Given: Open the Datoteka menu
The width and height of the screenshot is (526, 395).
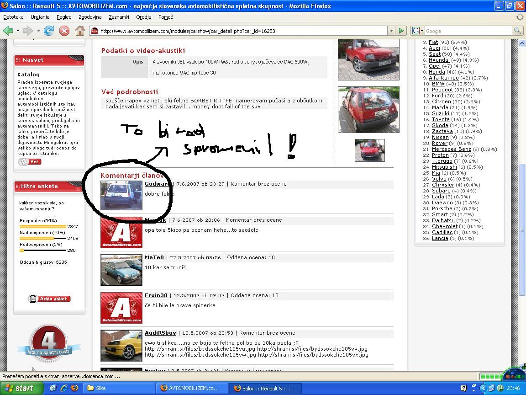Looking at the screenshot, I should click(13, 17).
